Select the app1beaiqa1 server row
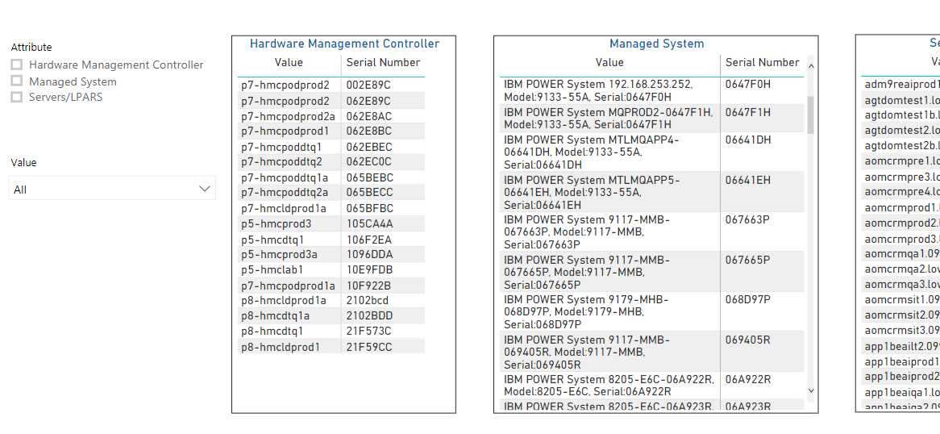The image size is (940, 434). click(900, 393)
